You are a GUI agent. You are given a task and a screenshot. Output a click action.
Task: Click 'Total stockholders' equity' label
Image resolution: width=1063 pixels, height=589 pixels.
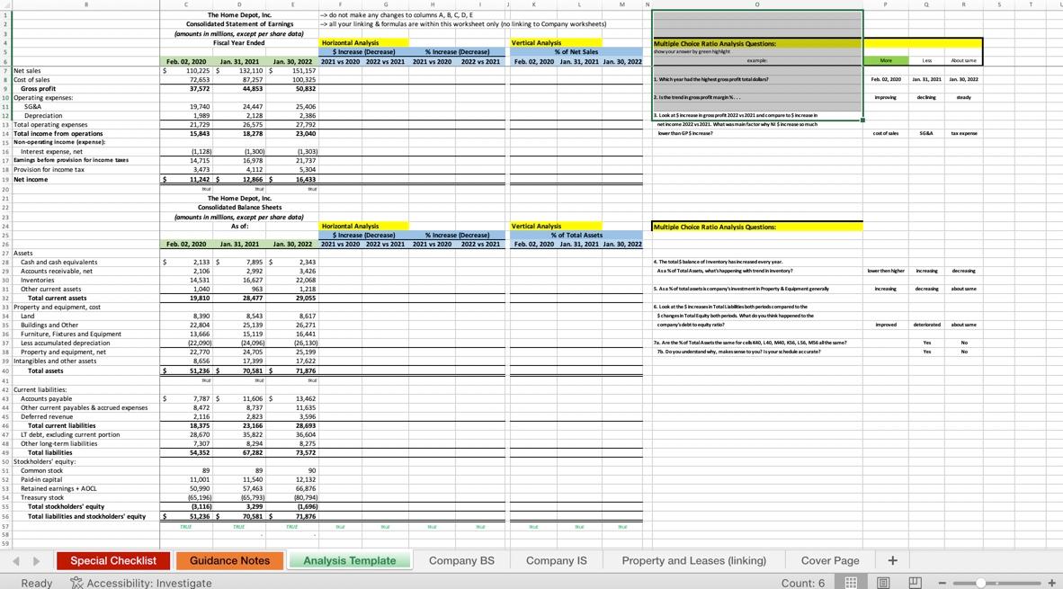coord(66,506)
